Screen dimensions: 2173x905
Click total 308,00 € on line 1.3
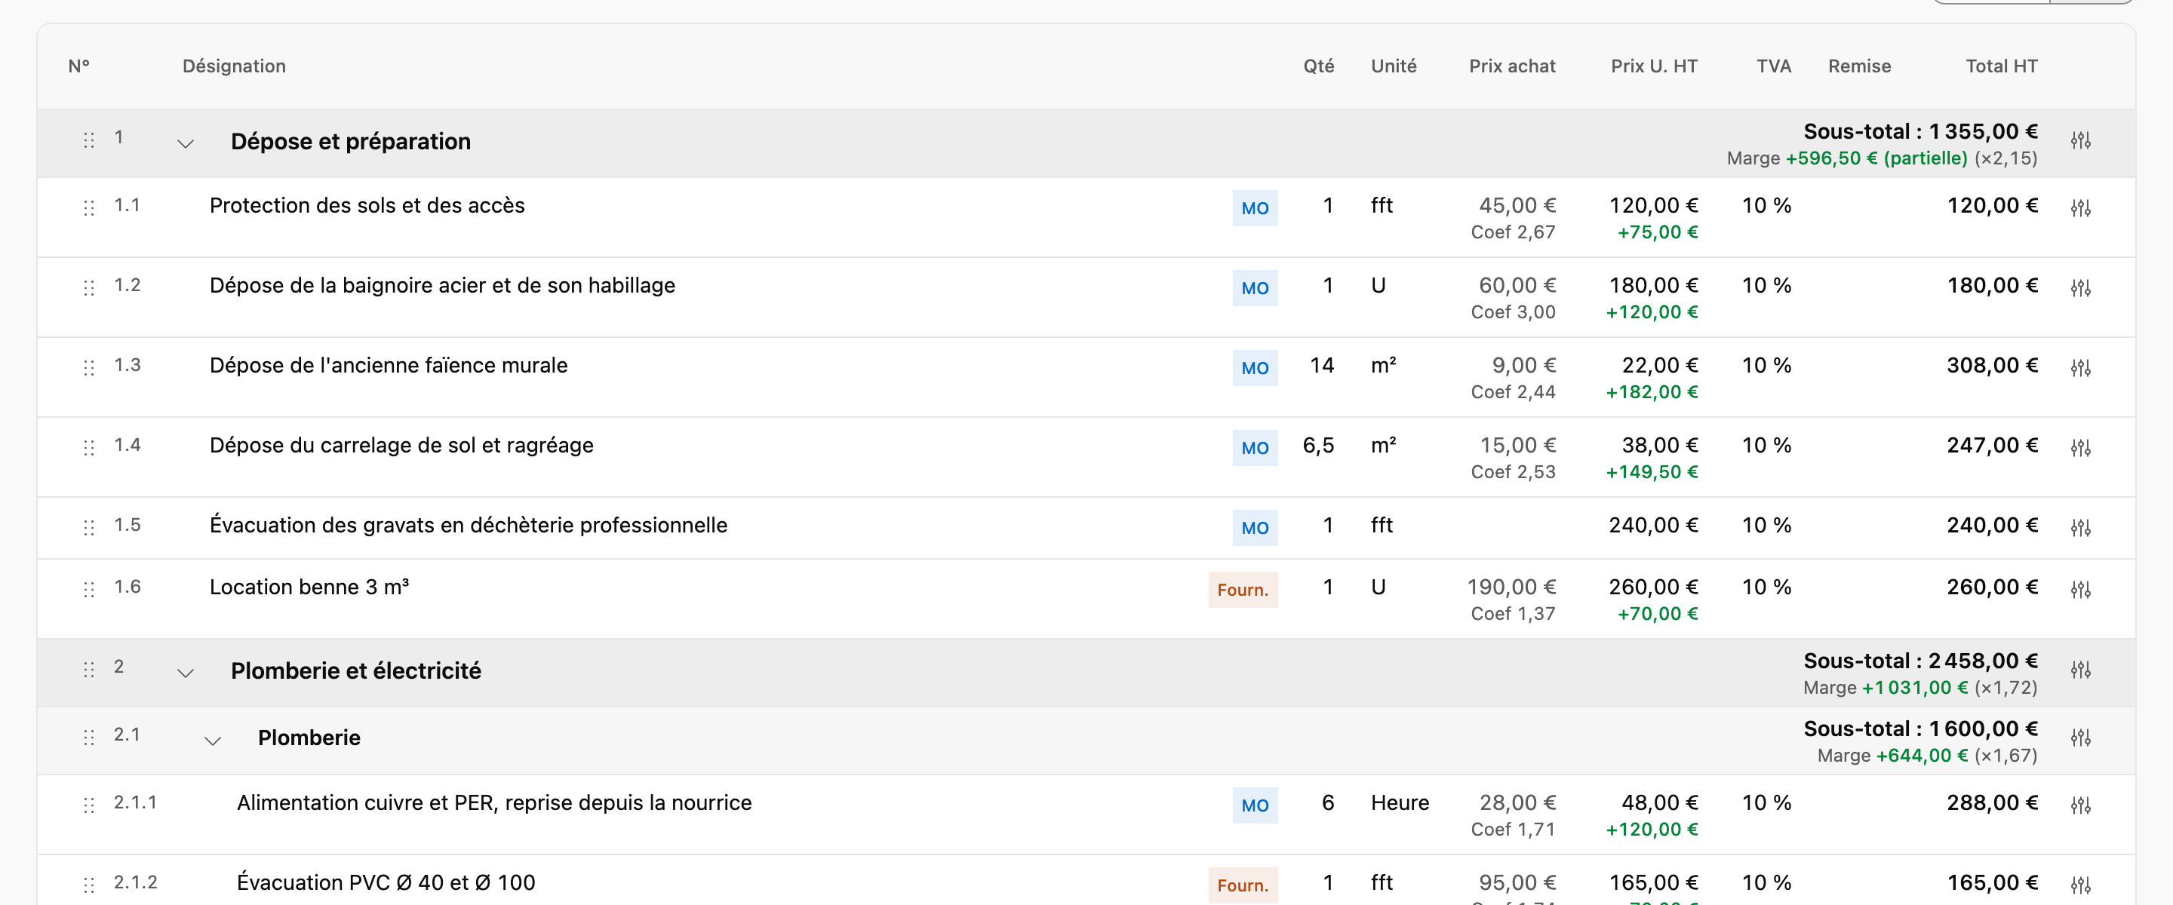pos(1992,365)
